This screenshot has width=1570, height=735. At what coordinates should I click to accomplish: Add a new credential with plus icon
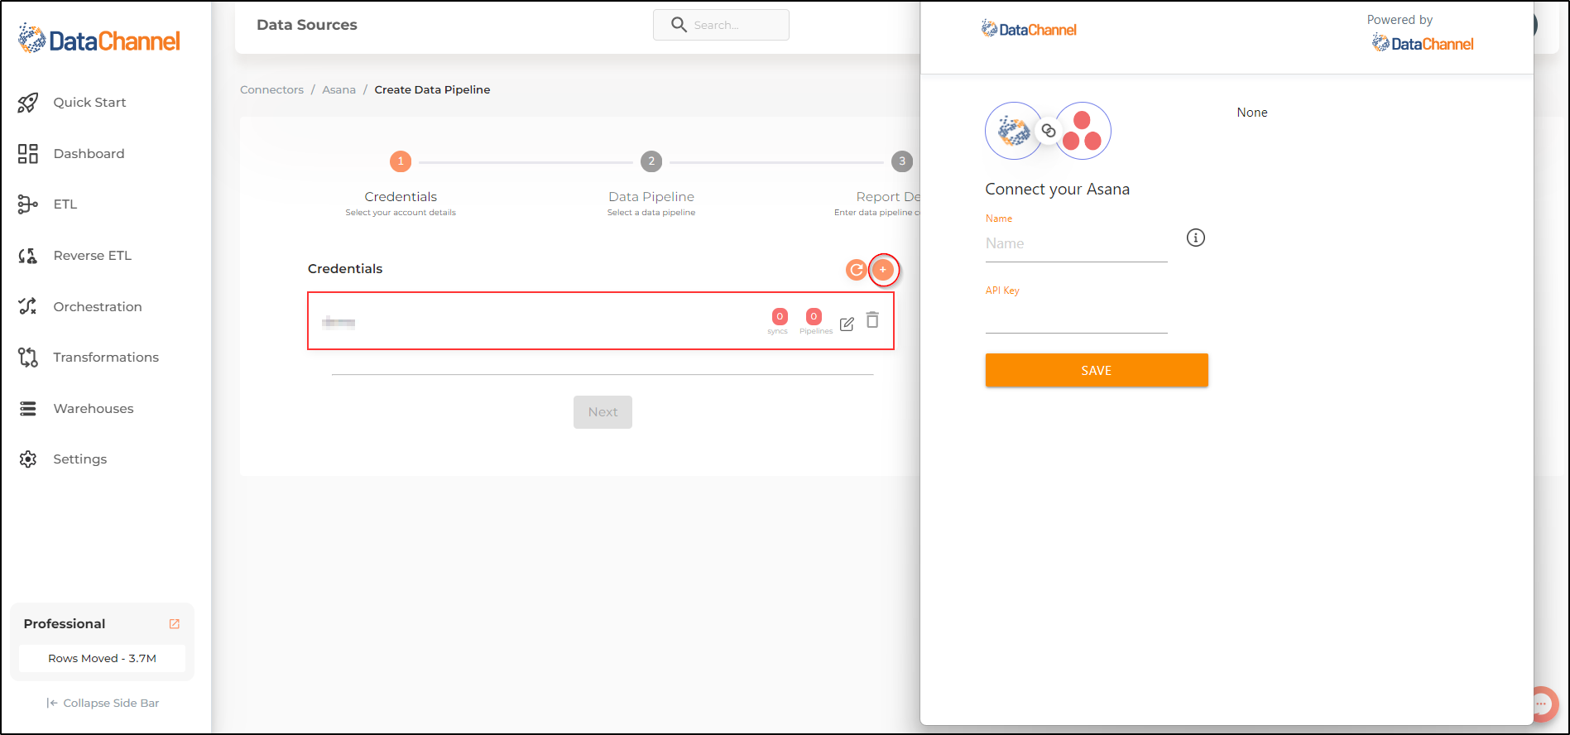(883, 270)
